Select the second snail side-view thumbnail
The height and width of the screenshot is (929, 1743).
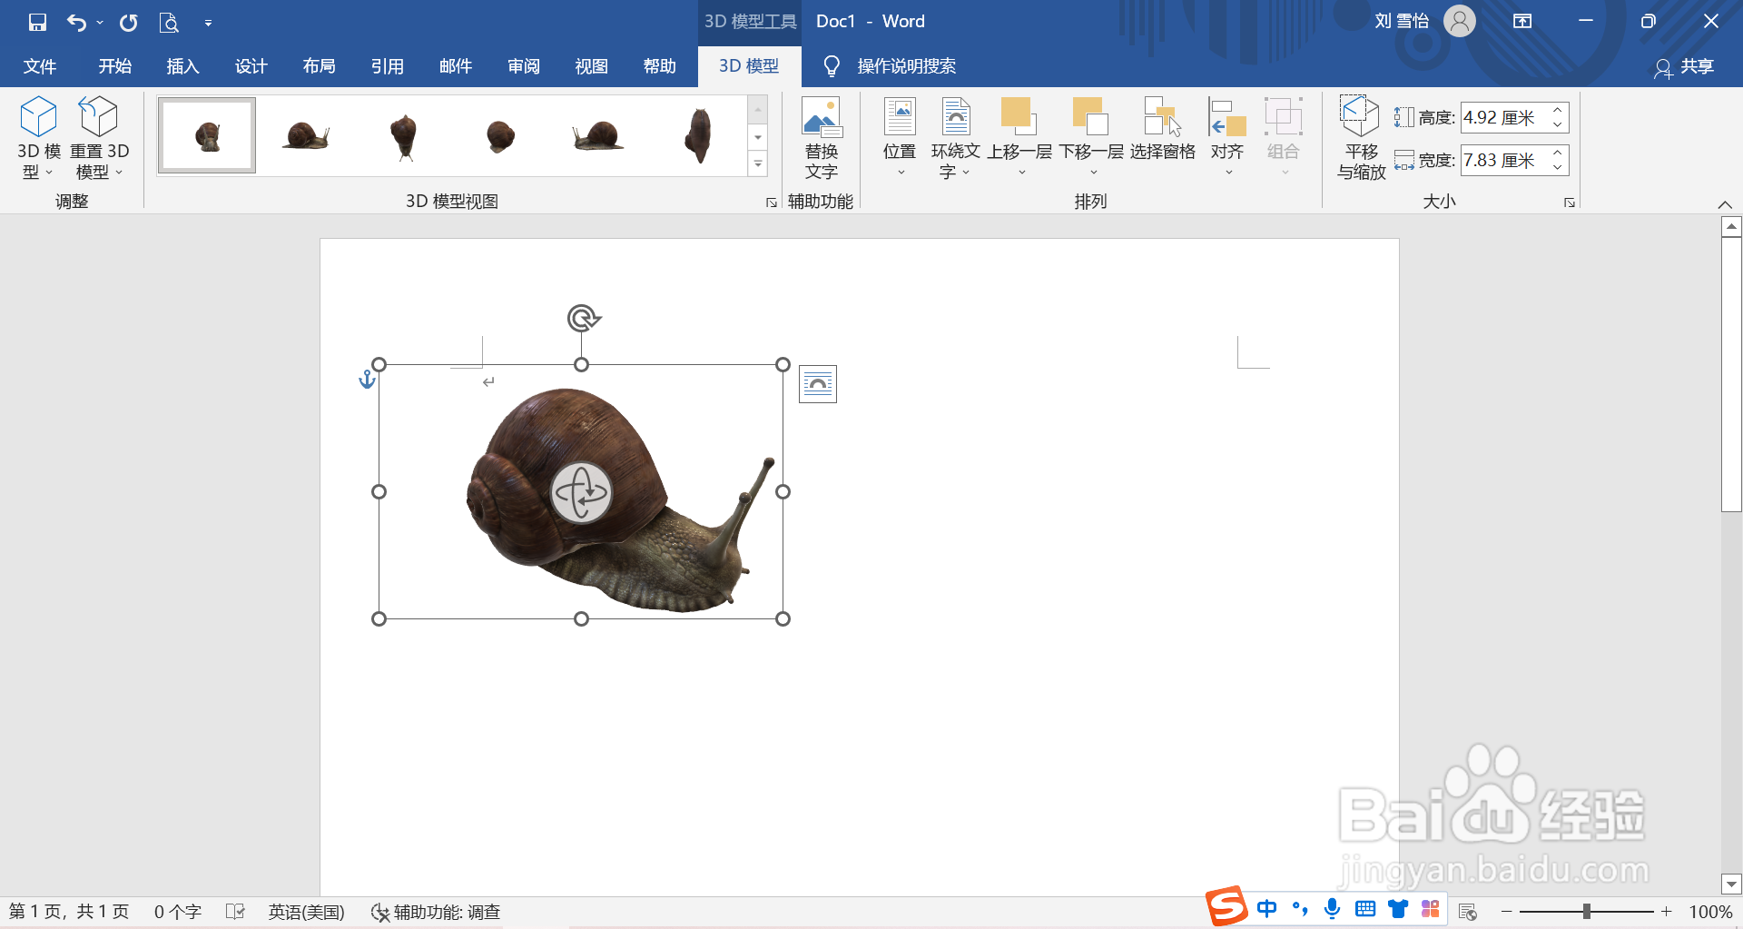[x=305, y=136]
